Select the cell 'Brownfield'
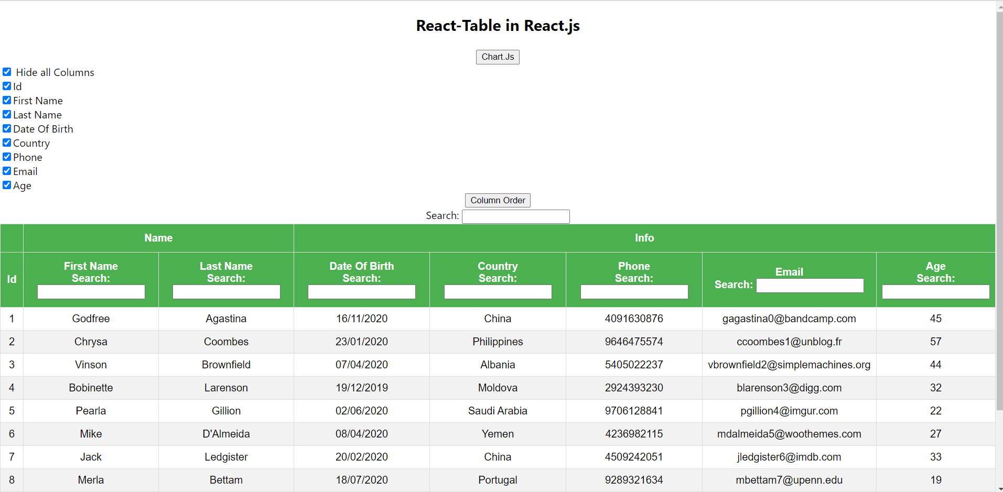 226,365
